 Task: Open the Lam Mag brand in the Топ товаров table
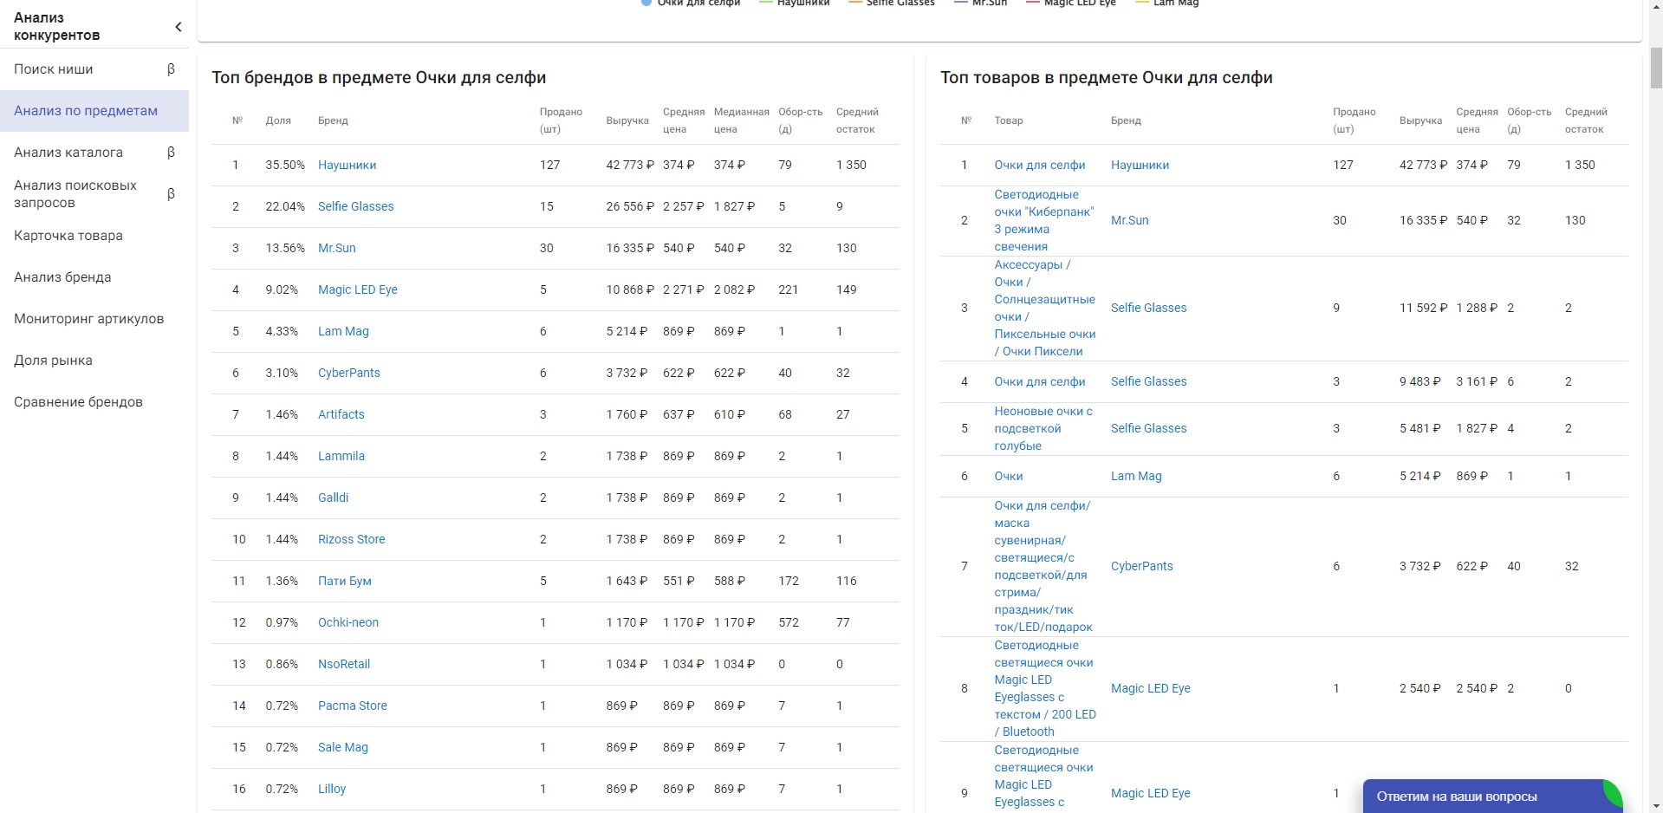point(1136,476)
